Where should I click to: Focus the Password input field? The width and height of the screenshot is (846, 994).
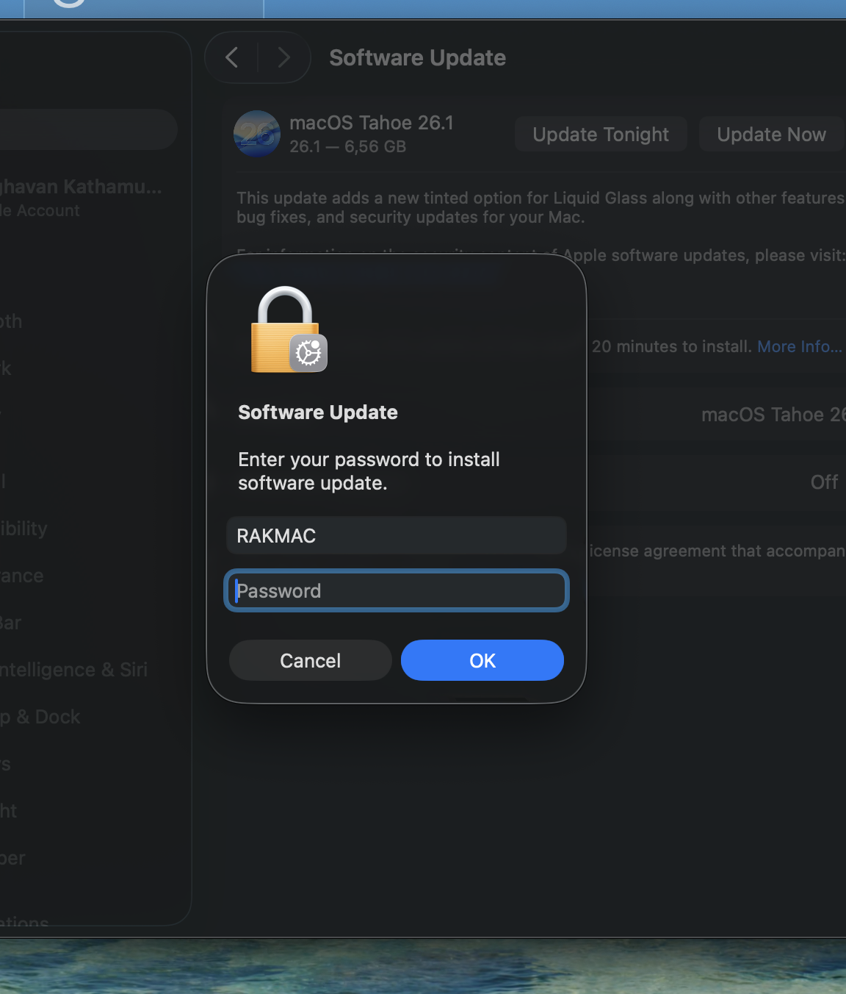(x=397, y=590)
